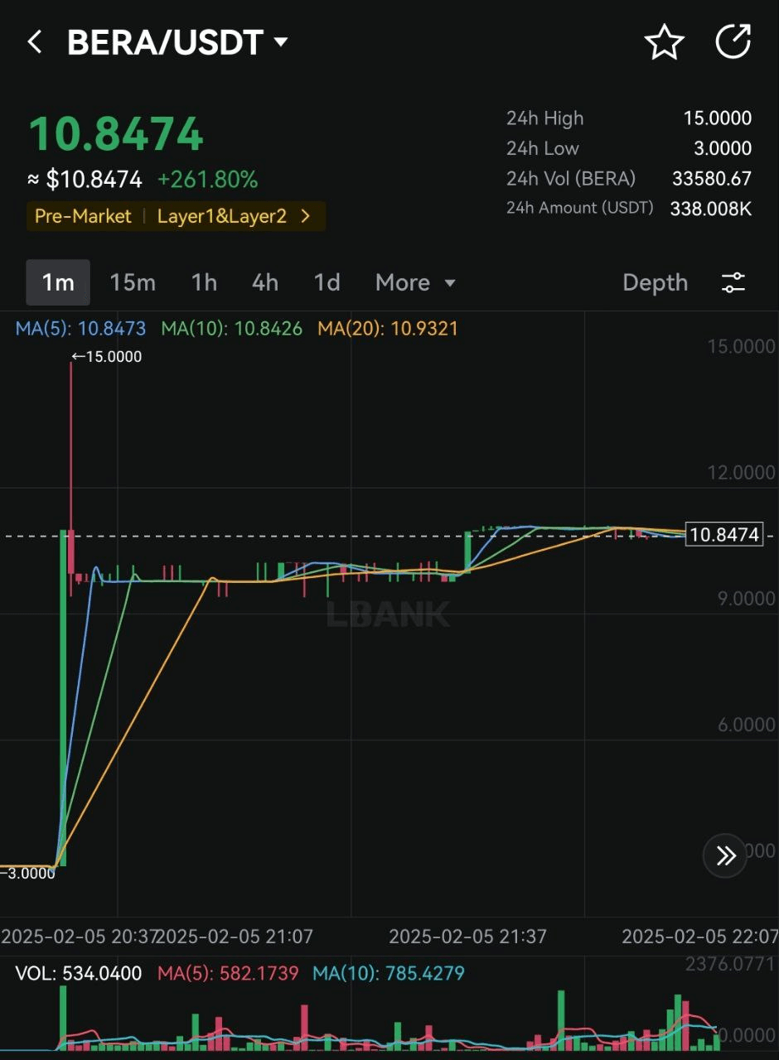
Task: Jump to latest candle with double-arrow button
Action: click(726, 855)
